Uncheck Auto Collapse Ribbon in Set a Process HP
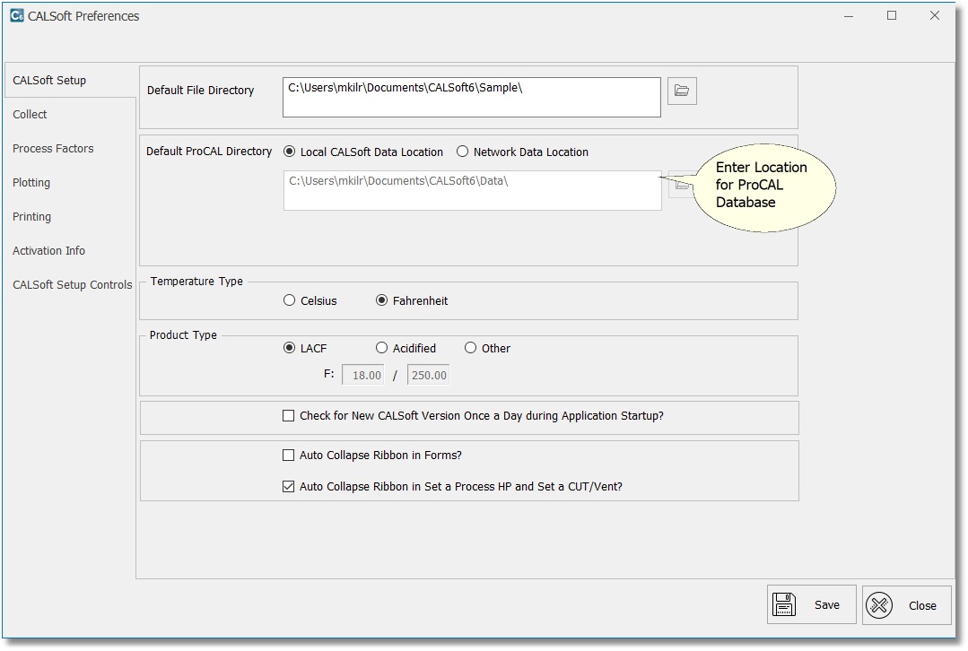The height and width of the screenshot is (651, 968). [288, 487]
